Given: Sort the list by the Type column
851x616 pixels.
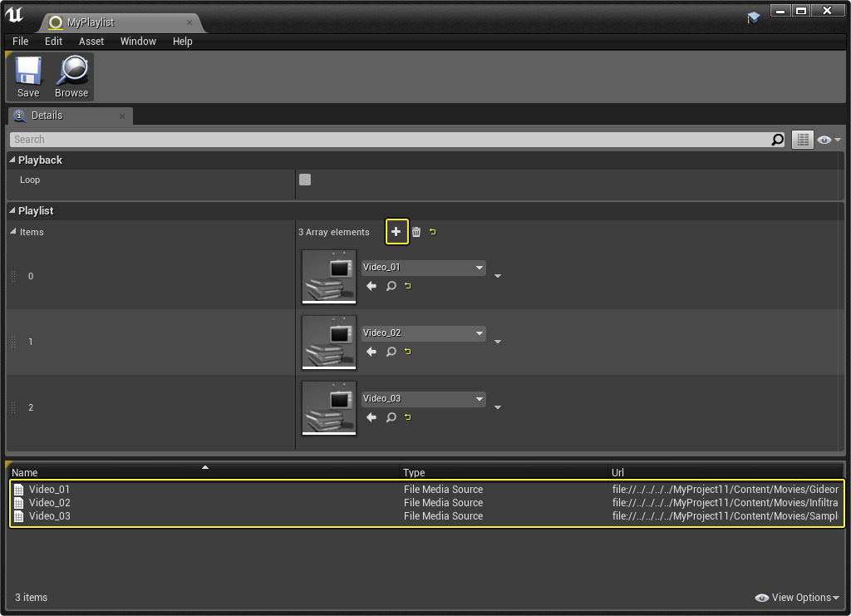Looking at the screenshot, I should click(x=415, y=473).
